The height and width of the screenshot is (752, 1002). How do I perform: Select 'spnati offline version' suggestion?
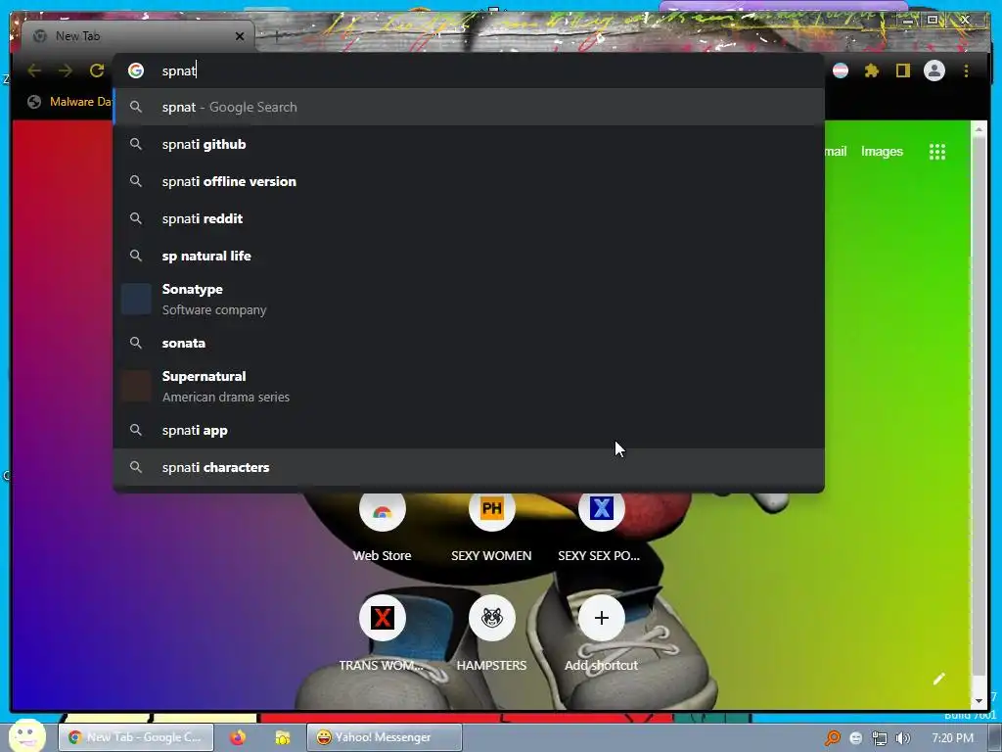click(469, 181)
